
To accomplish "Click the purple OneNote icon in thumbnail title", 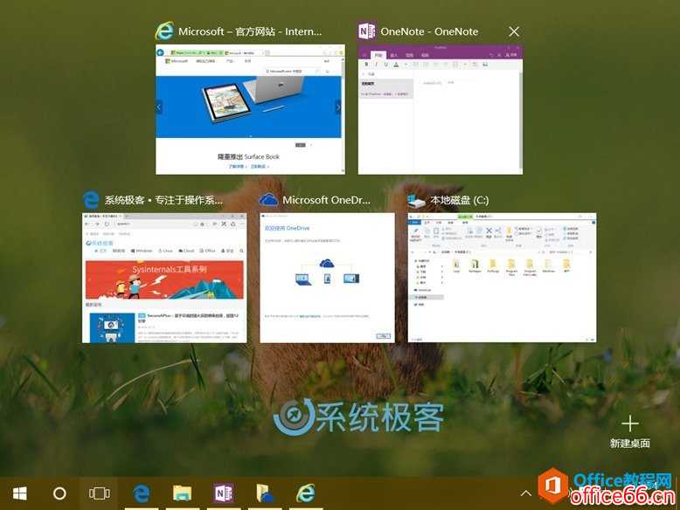I will click(367, 31).
